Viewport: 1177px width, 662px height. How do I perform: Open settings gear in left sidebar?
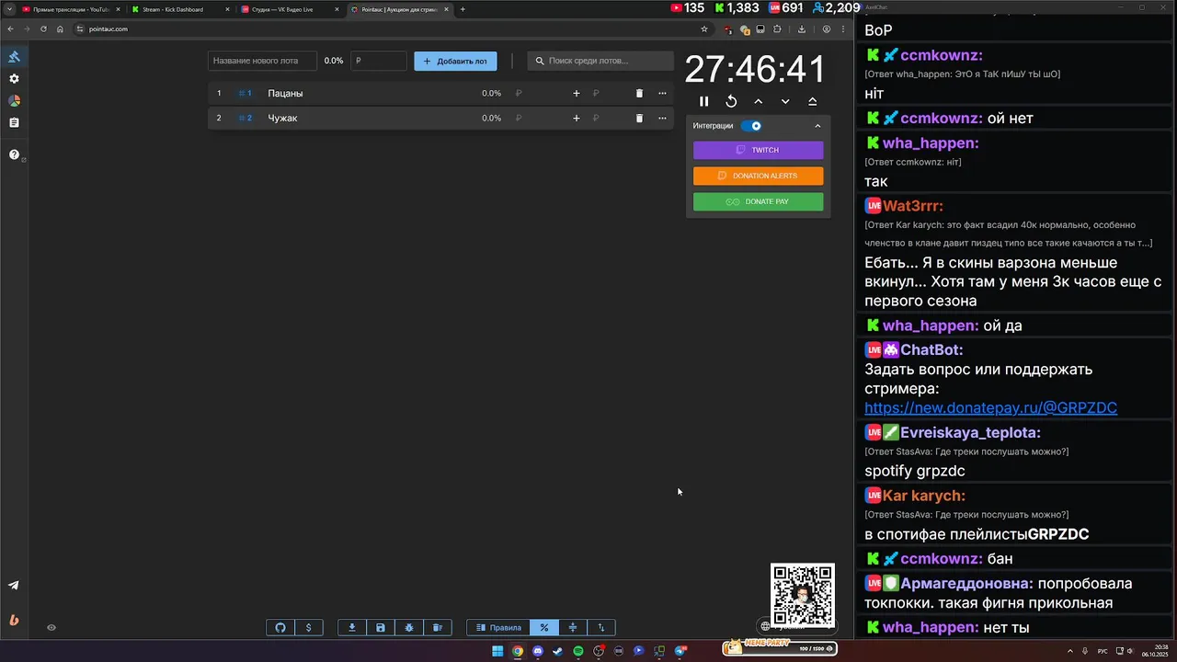click(x=14, y=79)
